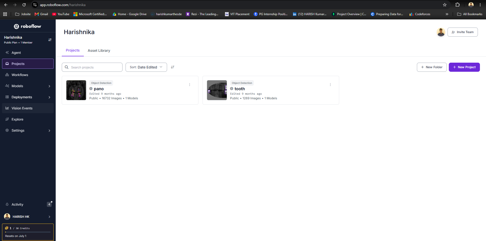This screenshot has width=486, height=241.
Task: Click the Search projects input field
Action: [x=92, y=67]
